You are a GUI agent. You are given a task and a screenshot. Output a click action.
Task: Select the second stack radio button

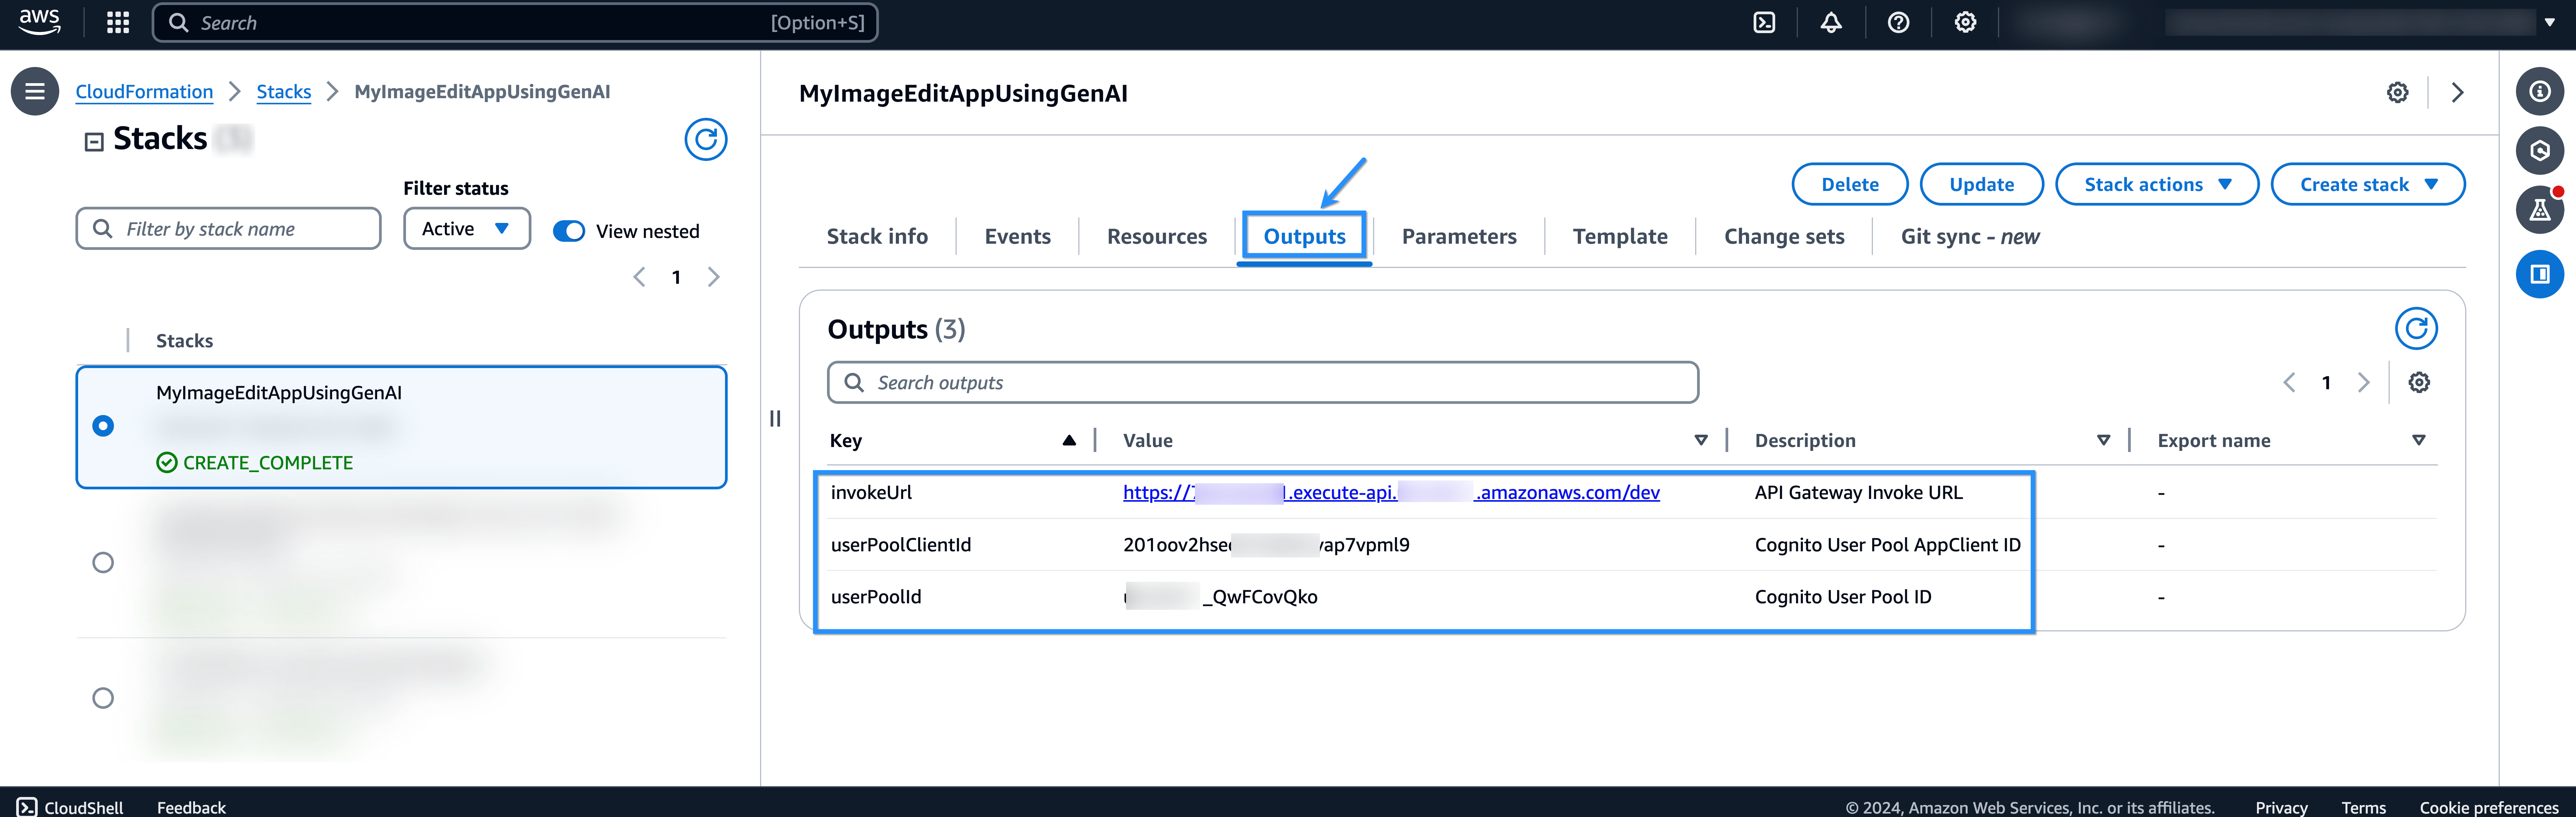[103, 563]
